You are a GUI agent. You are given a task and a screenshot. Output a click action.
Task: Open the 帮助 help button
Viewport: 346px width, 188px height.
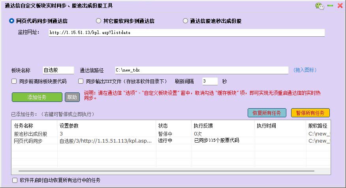click(71, 97)
